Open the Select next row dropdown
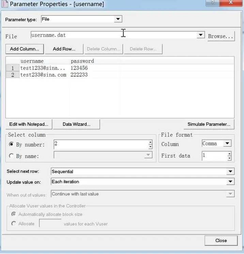Screen dimensions: 244x254 (x=230, y=171)
